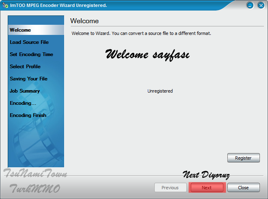The image size is (268, 199).
Task: Open the Encoding Finish step
Action: (x=28, y=115)
